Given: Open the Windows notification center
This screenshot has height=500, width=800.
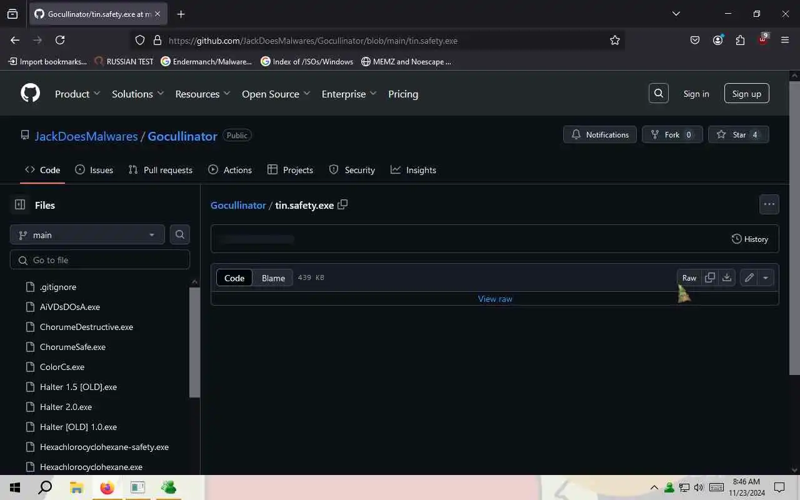Looking at the screenshot, I should (x=779, y=487).
